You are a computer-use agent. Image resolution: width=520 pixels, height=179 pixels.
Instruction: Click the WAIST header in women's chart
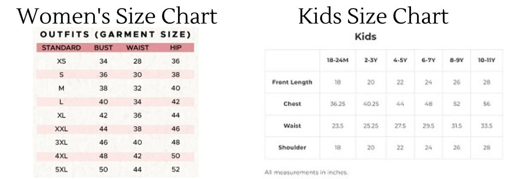pos(138,48)
